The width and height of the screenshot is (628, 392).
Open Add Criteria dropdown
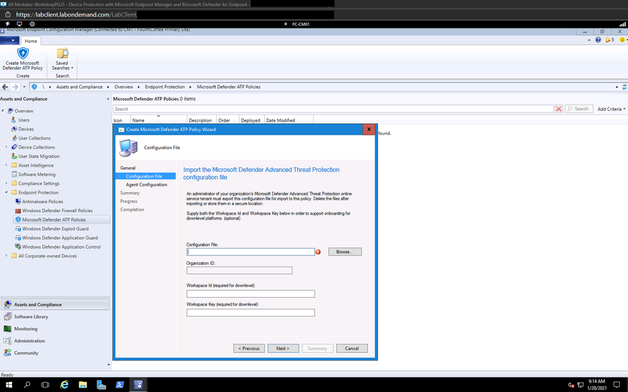click(611, 109)
